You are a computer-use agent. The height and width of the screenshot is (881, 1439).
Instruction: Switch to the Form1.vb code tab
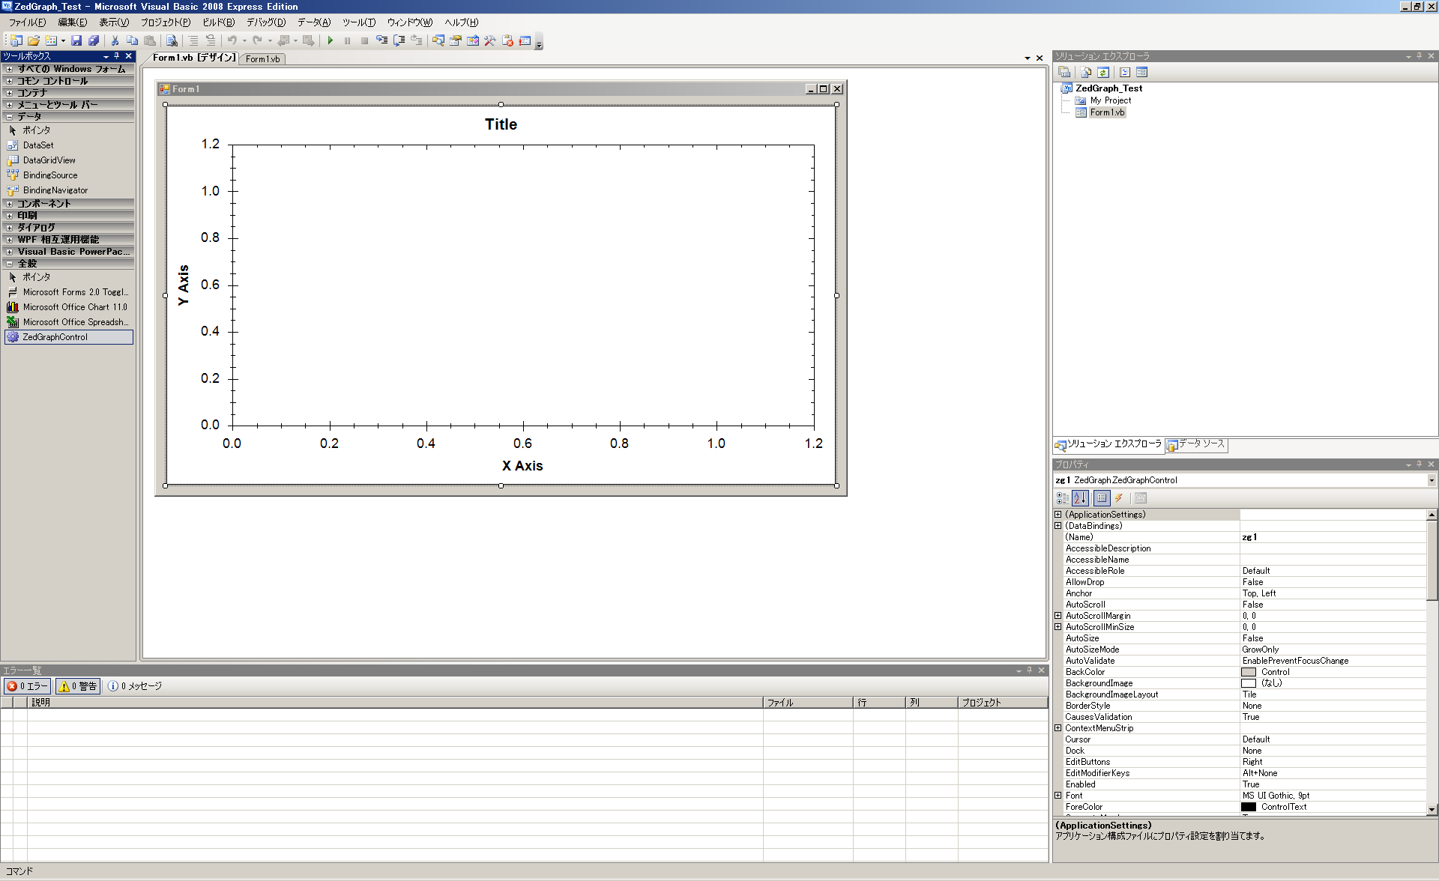(x=262, y=58)
